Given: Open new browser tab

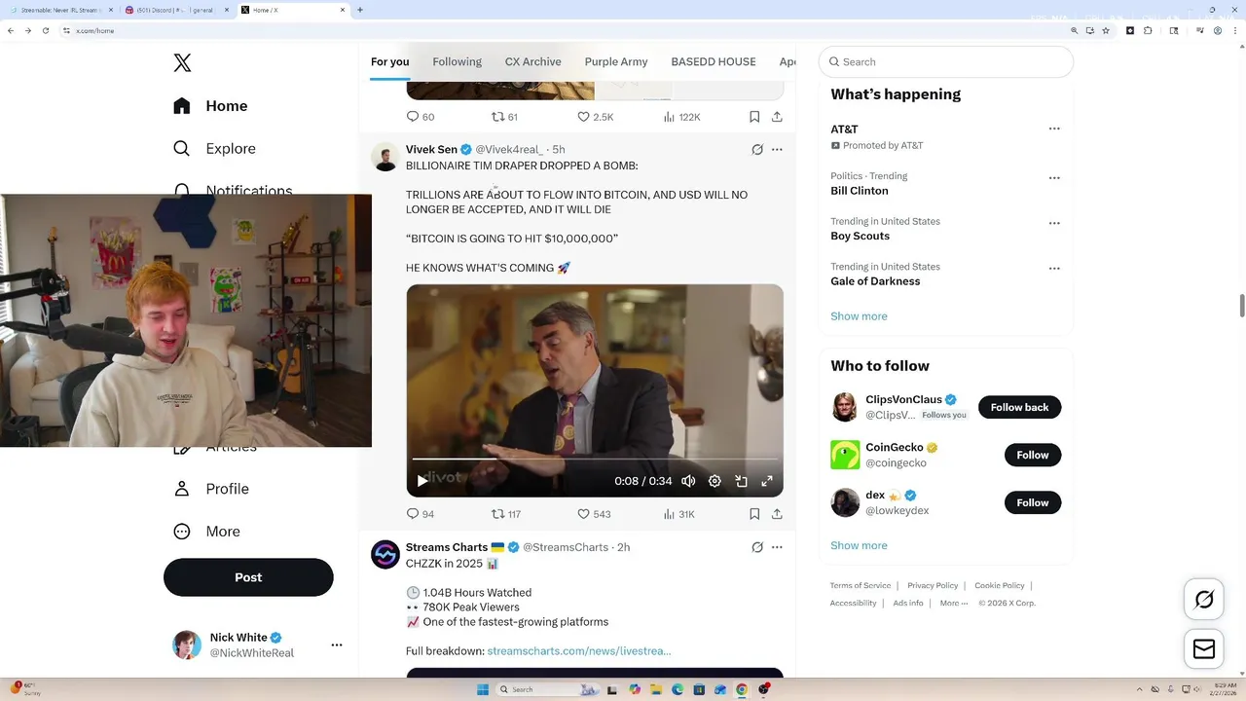Looking at the screenshot, I should [360, 10].
